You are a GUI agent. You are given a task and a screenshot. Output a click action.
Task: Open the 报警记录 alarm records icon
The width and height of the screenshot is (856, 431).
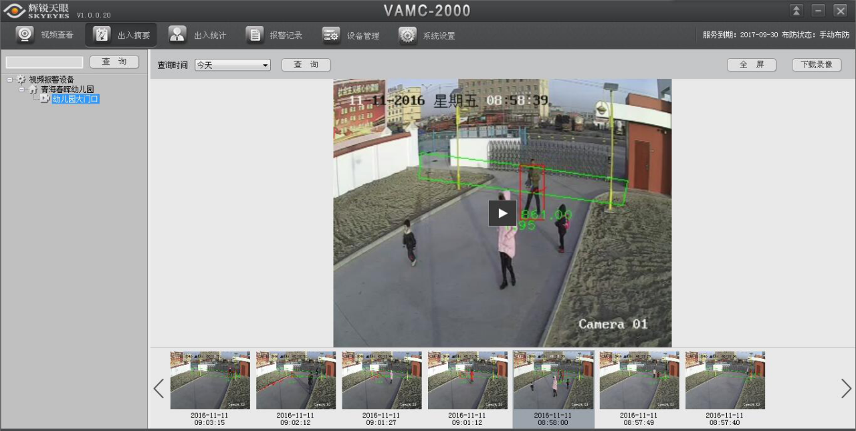(255, 35)
